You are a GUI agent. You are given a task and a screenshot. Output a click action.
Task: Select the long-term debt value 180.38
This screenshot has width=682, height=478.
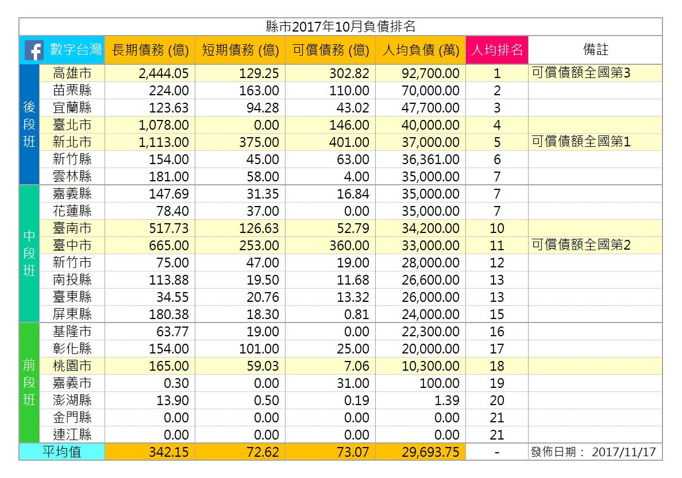click(x=169, y=314)
